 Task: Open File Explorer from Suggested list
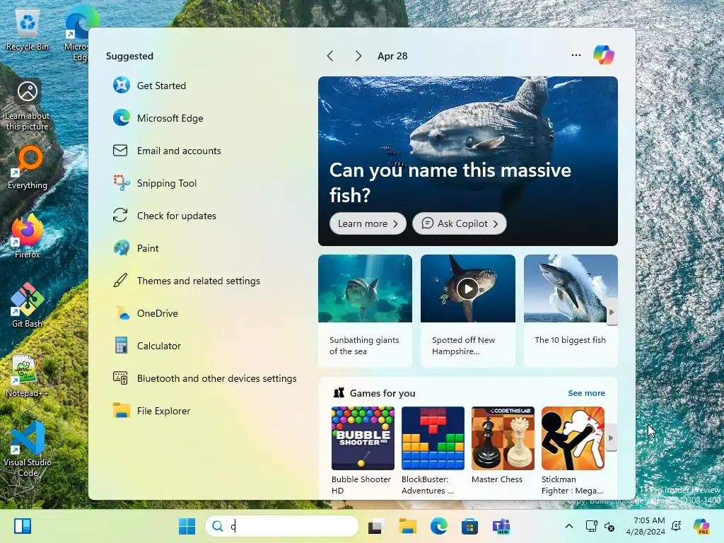click(x=151, y=411)
